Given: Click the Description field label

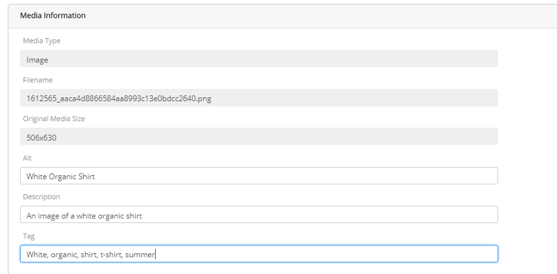Looking at the screenshot, I should (x=41, y=197).
